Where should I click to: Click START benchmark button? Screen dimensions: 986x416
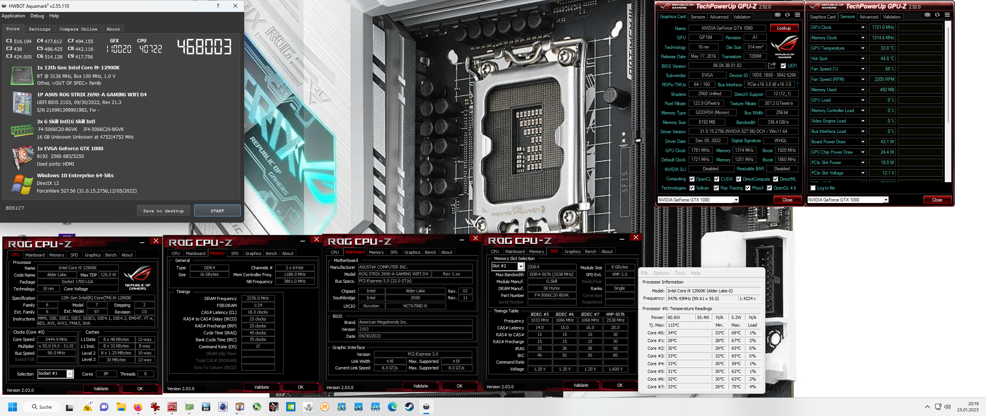pyautogui.click(x=217, y=211)
